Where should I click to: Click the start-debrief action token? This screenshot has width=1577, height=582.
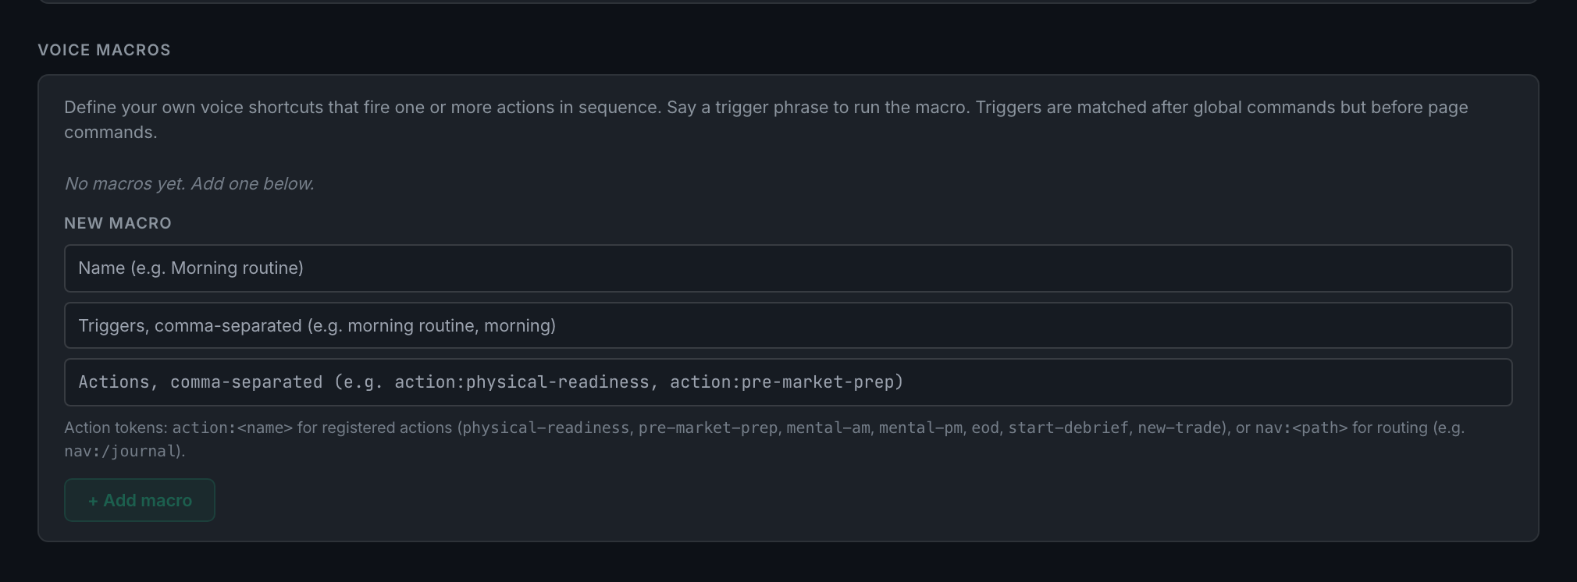coord(1068,428)
